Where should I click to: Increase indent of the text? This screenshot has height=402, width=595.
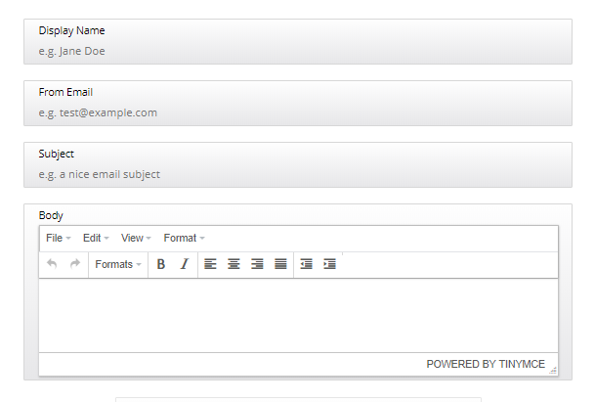point(330,264)
